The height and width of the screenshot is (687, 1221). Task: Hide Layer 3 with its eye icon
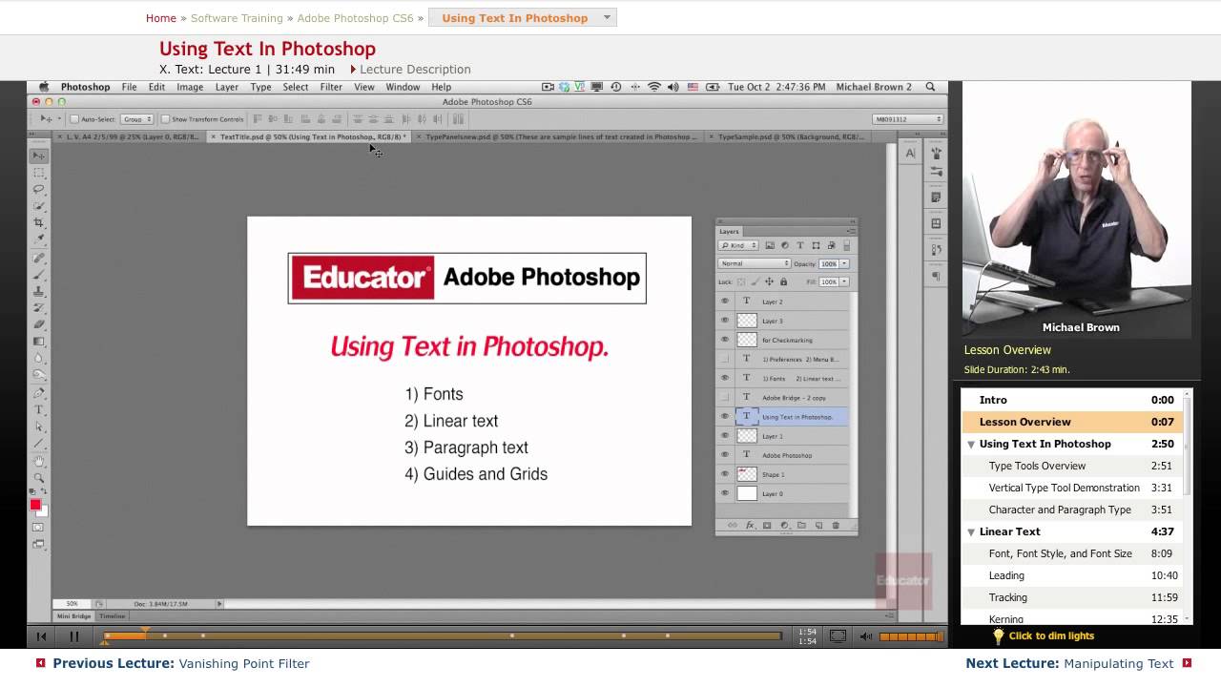point(725,321)
